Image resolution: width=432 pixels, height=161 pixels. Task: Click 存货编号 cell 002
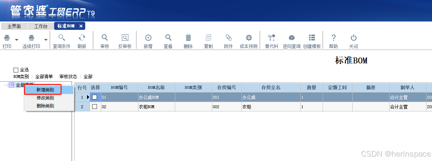[226, 107]
